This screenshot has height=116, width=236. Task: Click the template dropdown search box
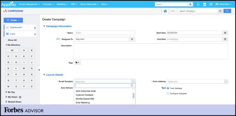tap(105, 85)
